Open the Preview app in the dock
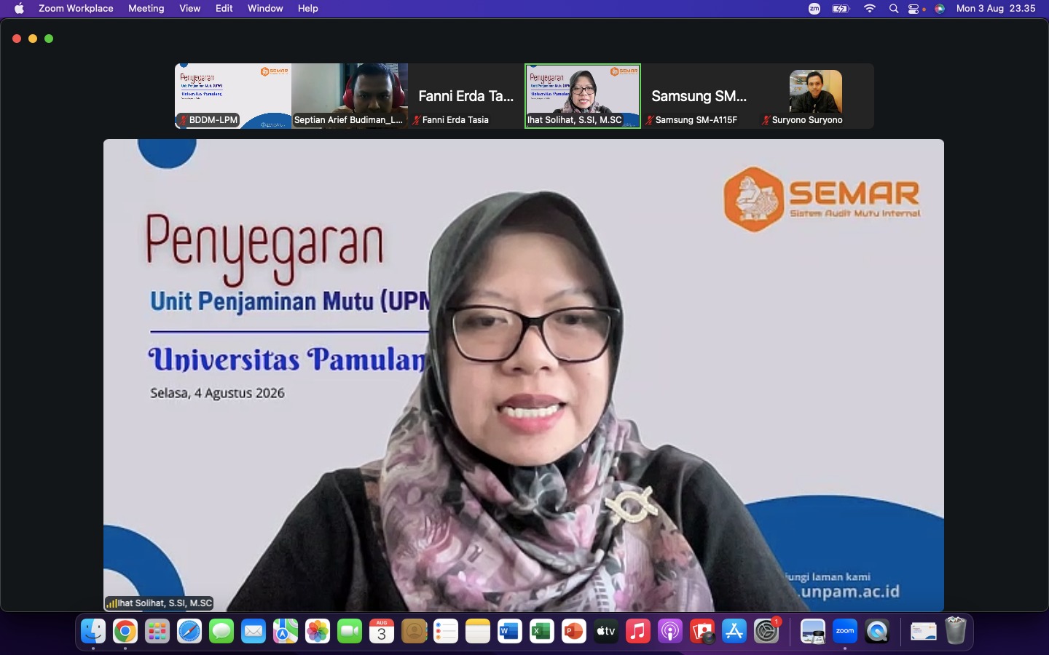1049x655 pixels. coord(813,632)
